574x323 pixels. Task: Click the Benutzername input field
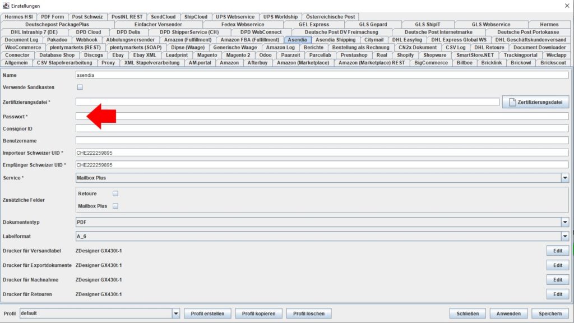point(322,141)
